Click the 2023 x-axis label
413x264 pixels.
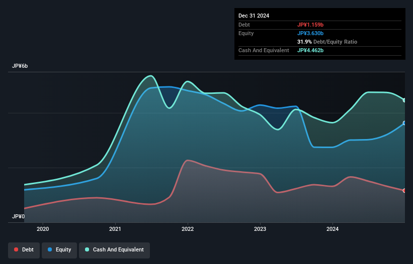click(260, 229)
